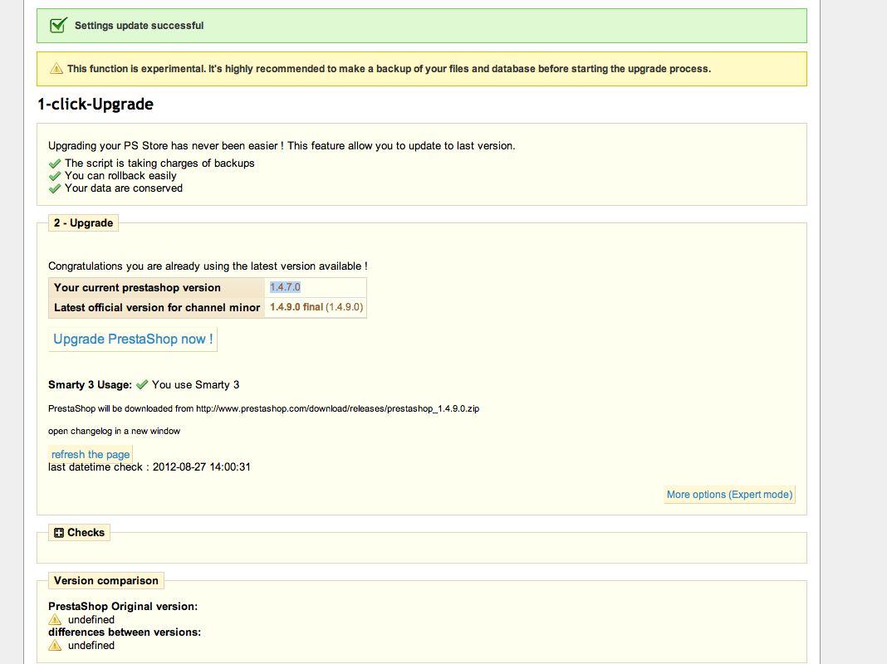Refresh the page via the link
This screenshot has height=664, width=887.
pos(91,455)
